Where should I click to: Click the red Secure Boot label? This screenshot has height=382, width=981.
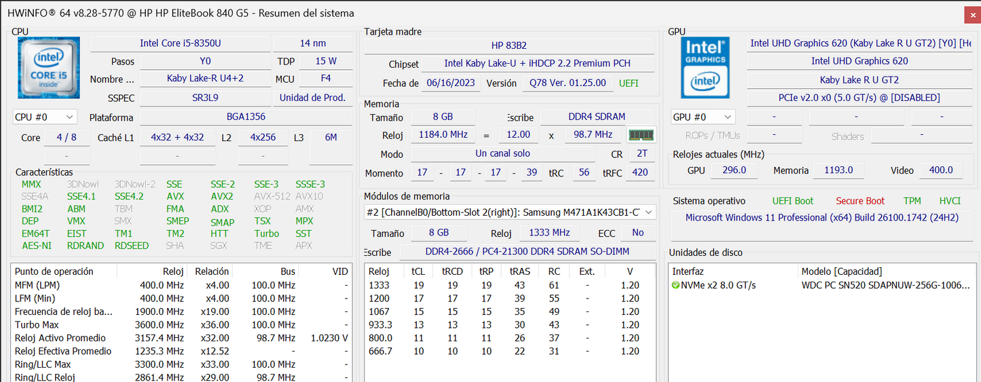coord(860,201)
